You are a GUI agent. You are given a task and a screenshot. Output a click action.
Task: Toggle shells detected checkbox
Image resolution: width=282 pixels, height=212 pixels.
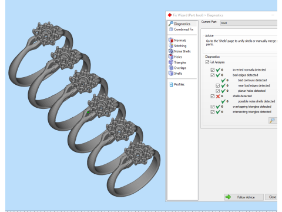click(213, 96)
